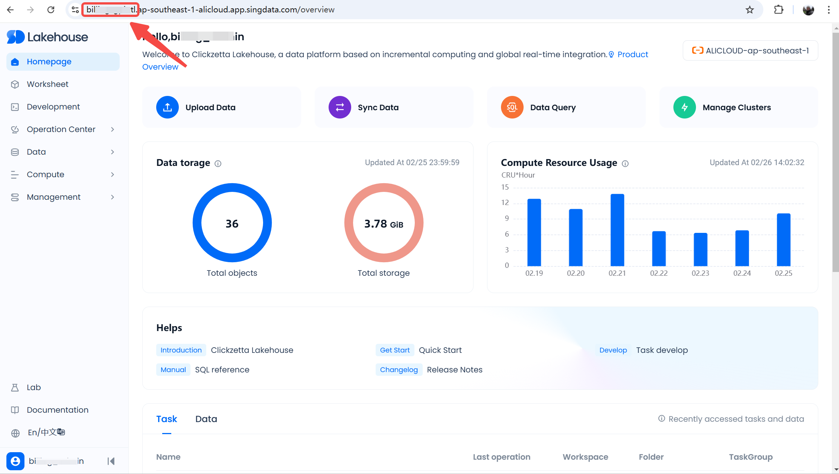
Task: Click the ALICLOUD-ap-southeast-1 region button
Action: (x=750, y=51)
